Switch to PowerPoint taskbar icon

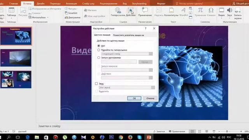149,137
